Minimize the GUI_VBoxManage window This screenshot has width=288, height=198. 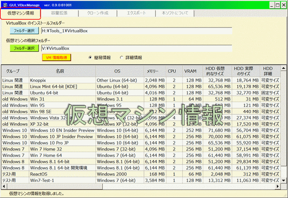(x=272, y=5)
